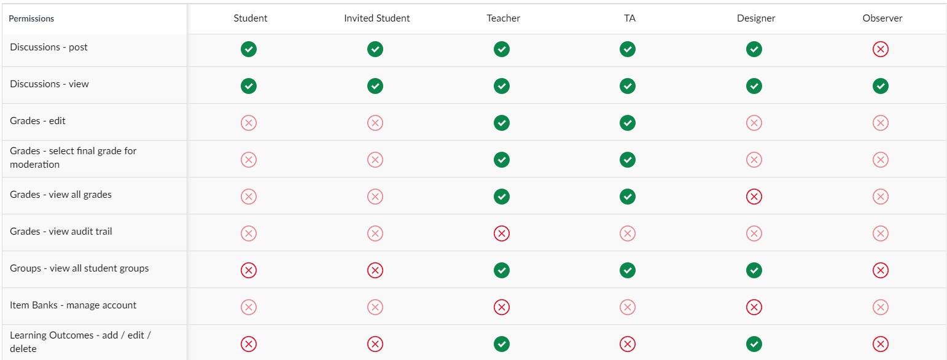Click Teacher's Item Banks - manage account X icon
The height and width of the screenshot is (360, 947).
[x=502, y=307]
